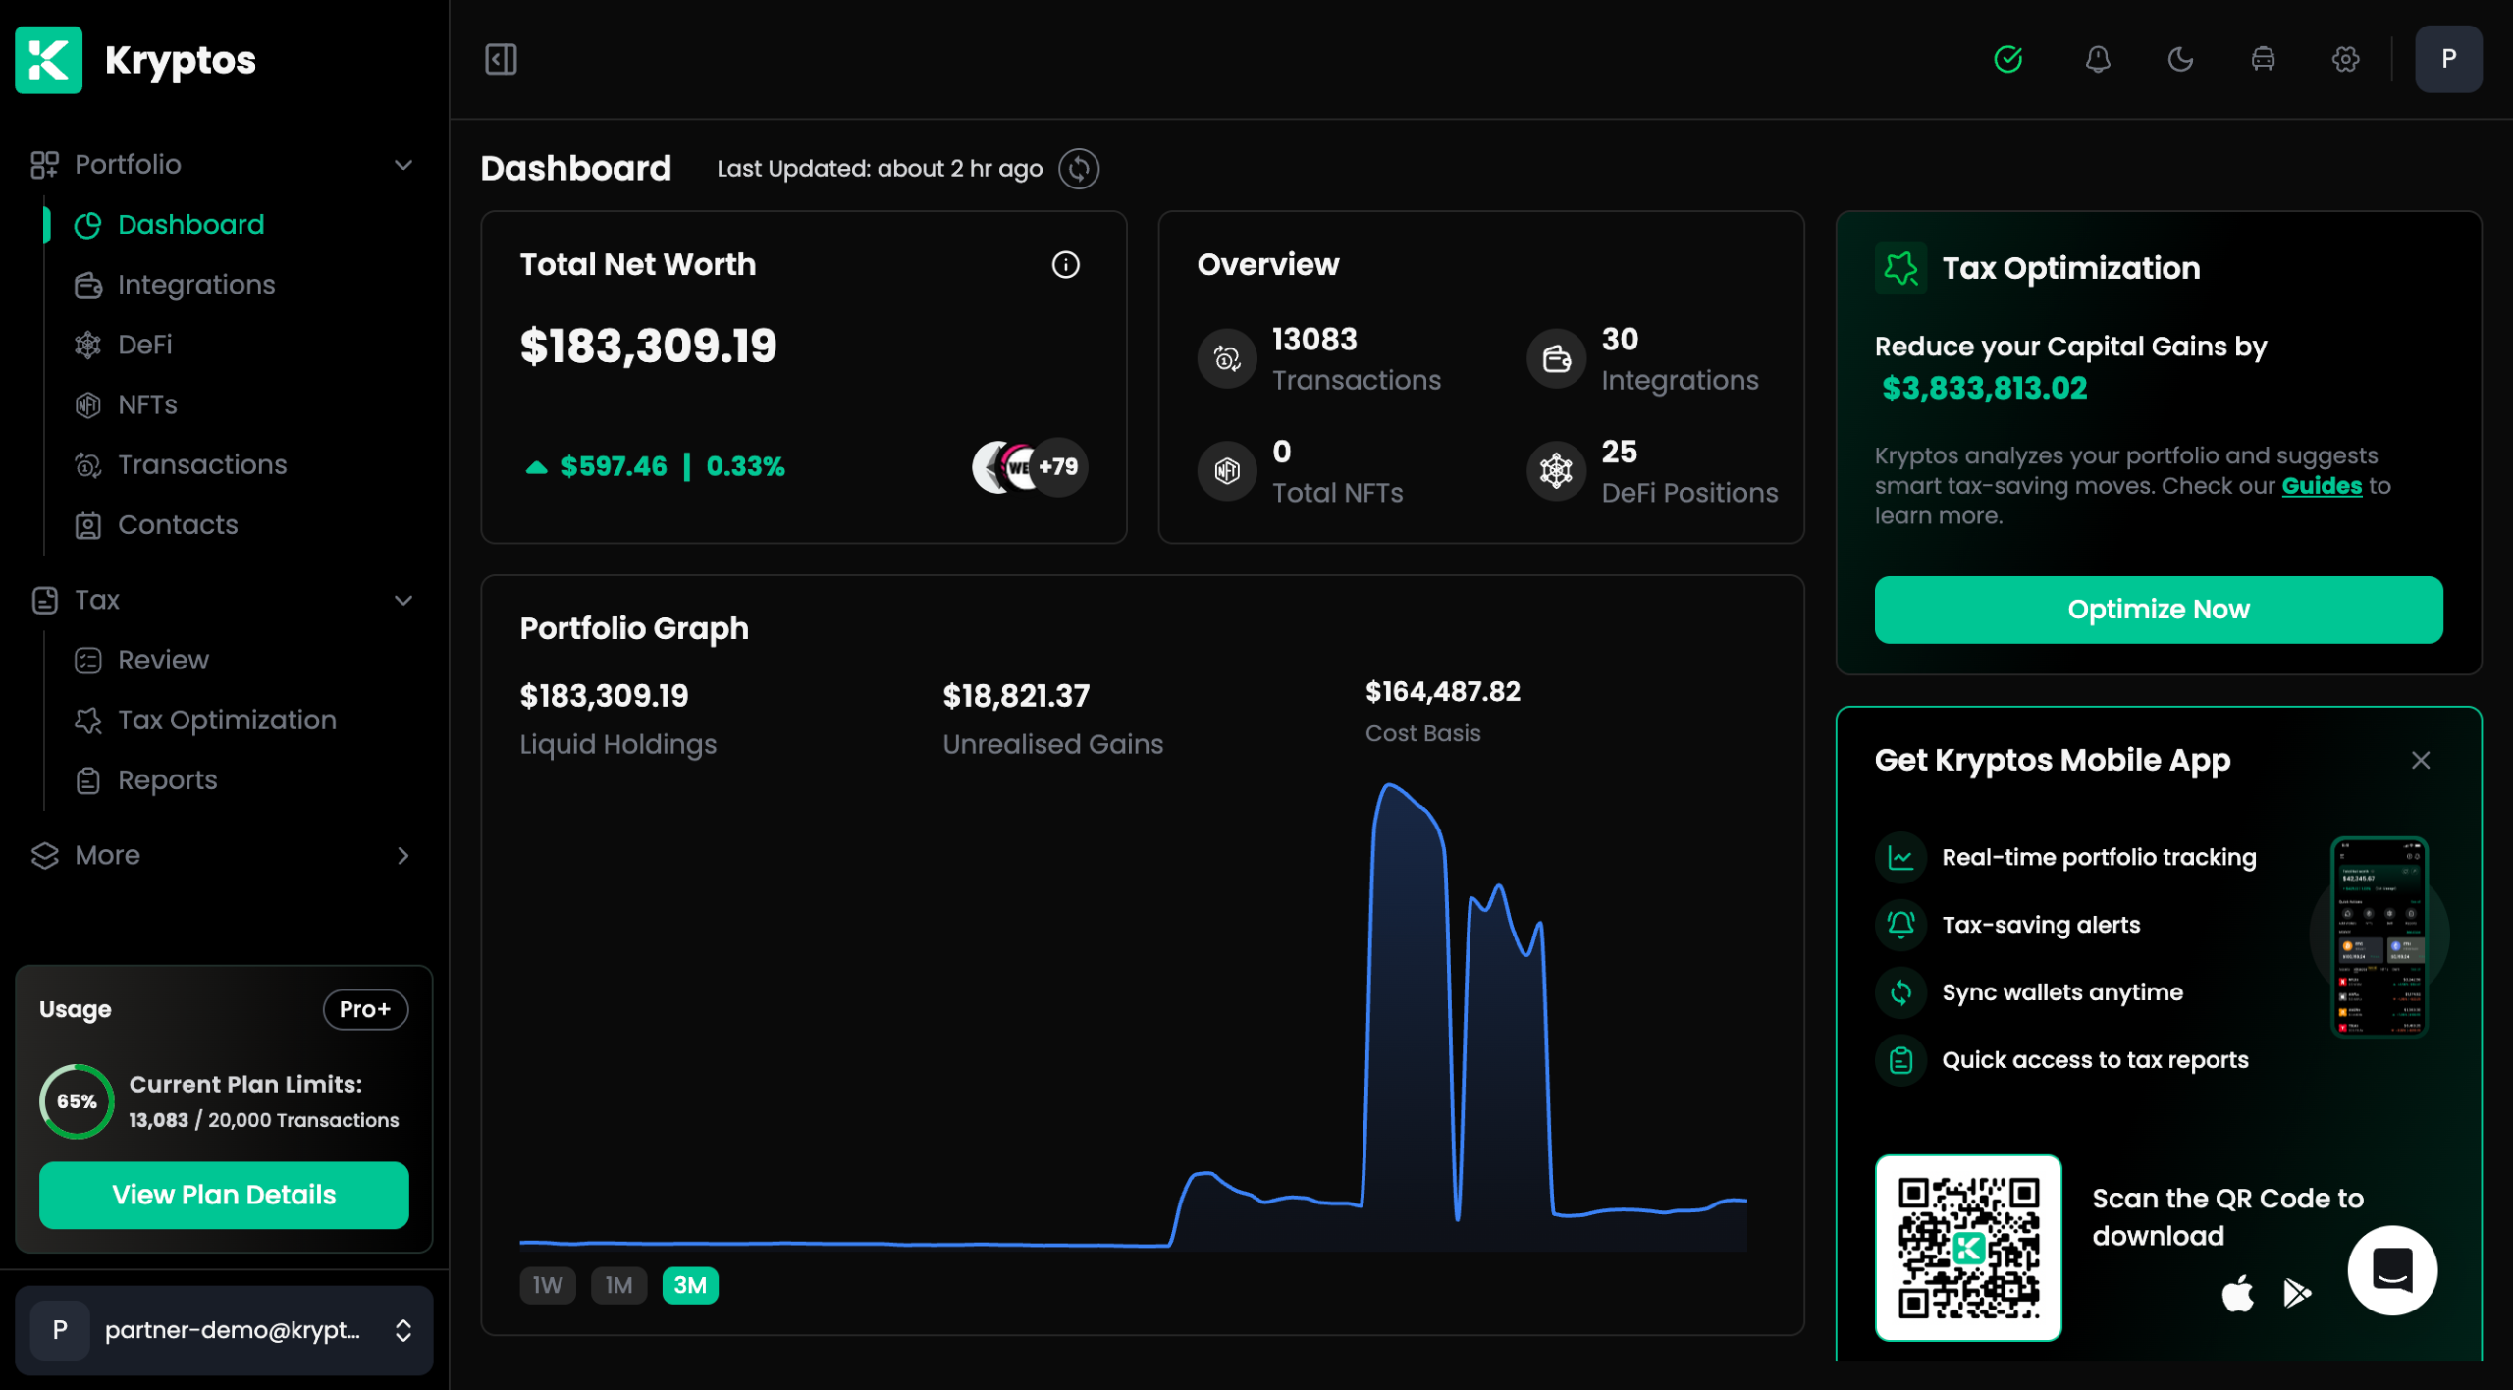Viewport: 2513px width, 1390px height.
Task: Click the green sync status check icon
Action: (2008, 59)
